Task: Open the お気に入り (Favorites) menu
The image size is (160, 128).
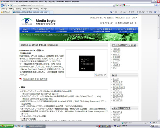Action: [27, 9]
